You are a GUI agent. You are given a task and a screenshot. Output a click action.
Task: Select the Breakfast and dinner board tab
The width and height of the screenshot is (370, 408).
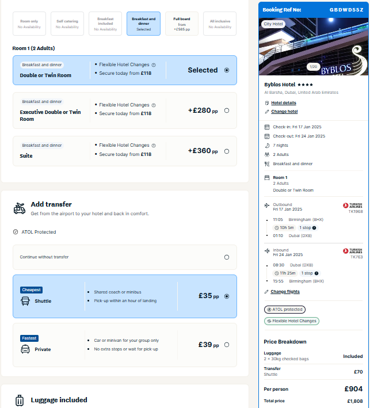(143, 24)
